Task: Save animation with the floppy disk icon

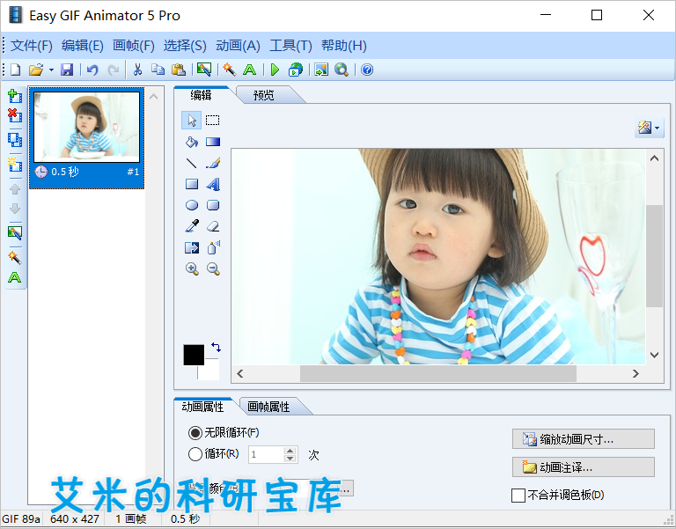Action: [67, 70]
